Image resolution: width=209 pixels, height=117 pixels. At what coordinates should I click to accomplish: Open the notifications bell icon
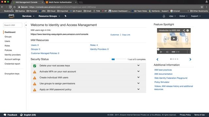tap(164, 16)
